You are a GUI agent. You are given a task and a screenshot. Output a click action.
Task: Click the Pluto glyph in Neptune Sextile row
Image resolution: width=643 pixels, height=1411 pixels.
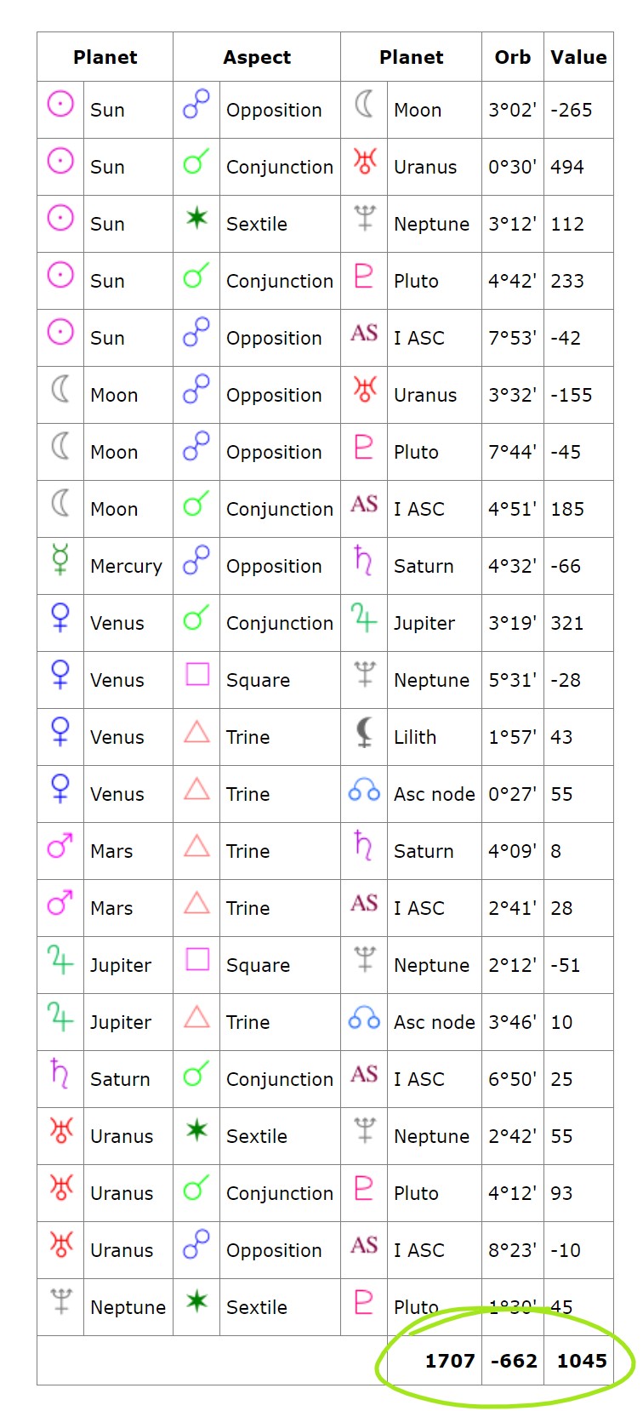click(364, 1301)
